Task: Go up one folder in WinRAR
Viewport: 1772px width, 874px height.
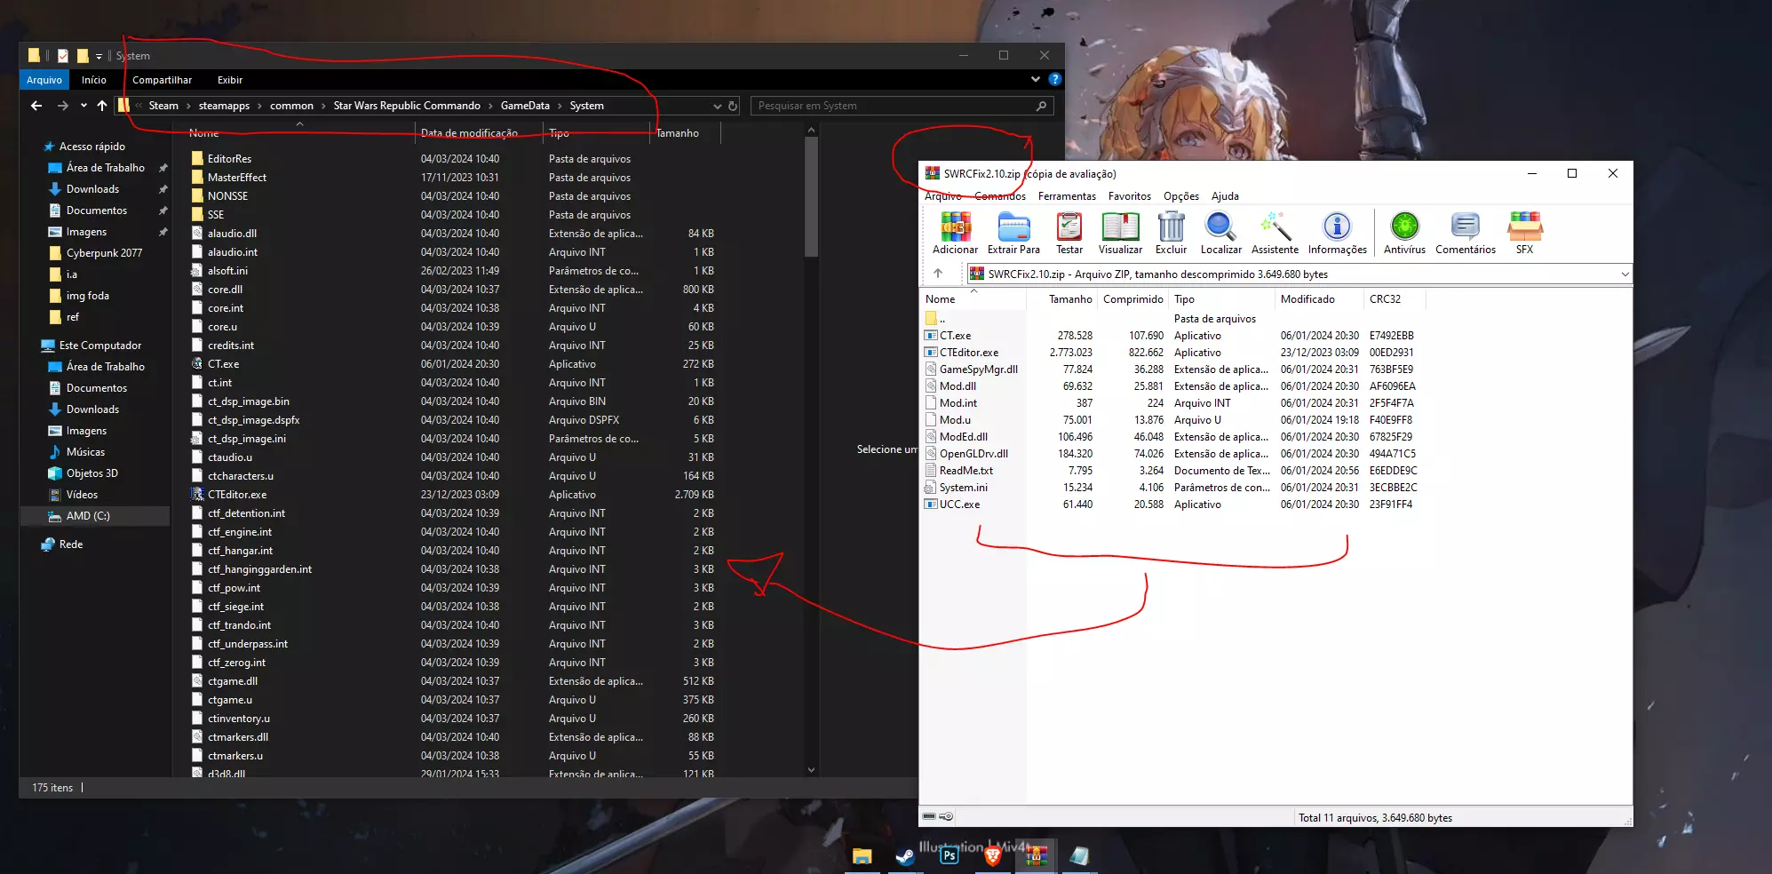Action: pos(938,274)
